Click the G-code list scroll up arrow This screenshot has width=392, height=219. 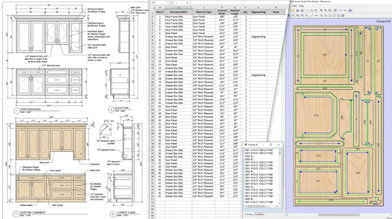tap(280, 150)
